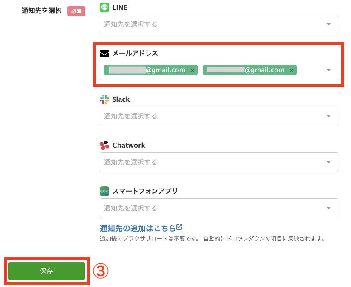Open the メールアドレス dropdown arrow

(328, 70)
